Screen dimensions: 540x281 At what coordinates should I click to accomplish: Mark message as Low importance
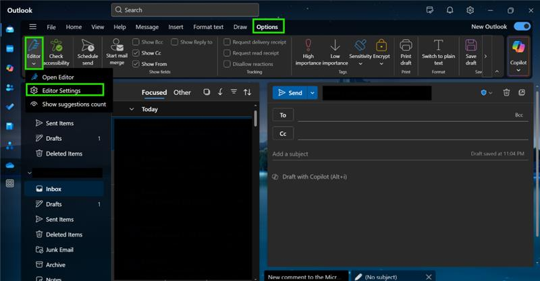[335, 52]
